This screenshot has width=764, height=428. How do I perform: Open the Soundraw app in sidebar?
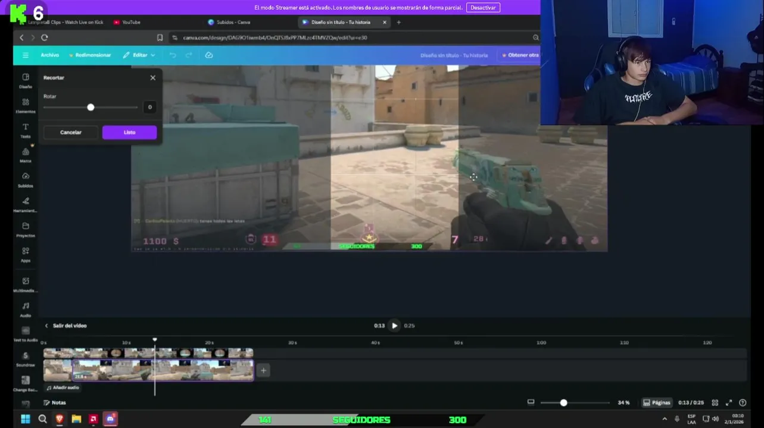pyautogui.click(x=25, y=359)
